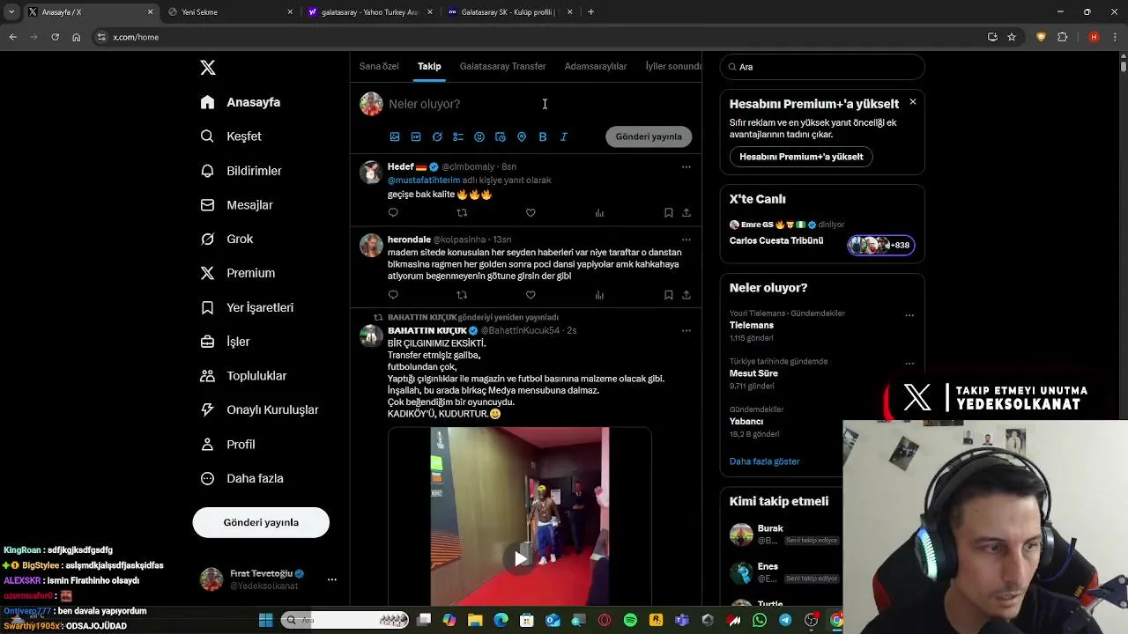Open more options on herondale post
Viewport: 1128px width, 634px height.
pos(686,240)
